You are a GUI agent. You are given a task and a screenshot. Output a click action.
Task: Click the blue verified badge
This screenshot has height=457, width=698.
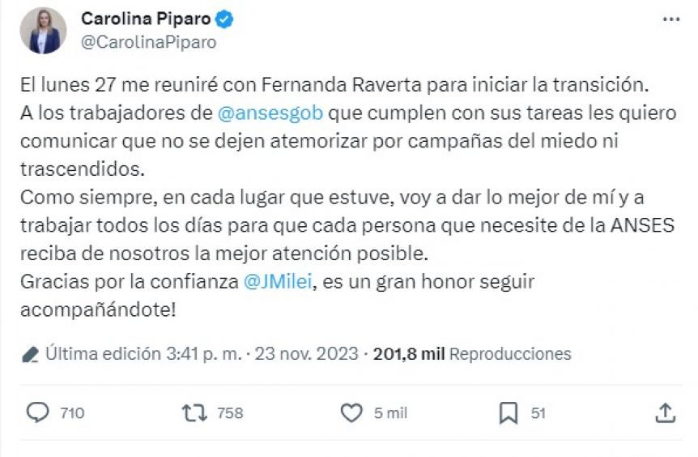click(230, 19)
